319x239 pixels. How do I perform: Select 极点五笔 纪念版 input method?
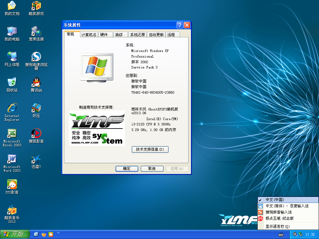click(x=288, y=218)
